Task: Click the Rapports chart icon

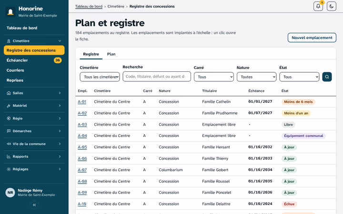Action: 9,156
